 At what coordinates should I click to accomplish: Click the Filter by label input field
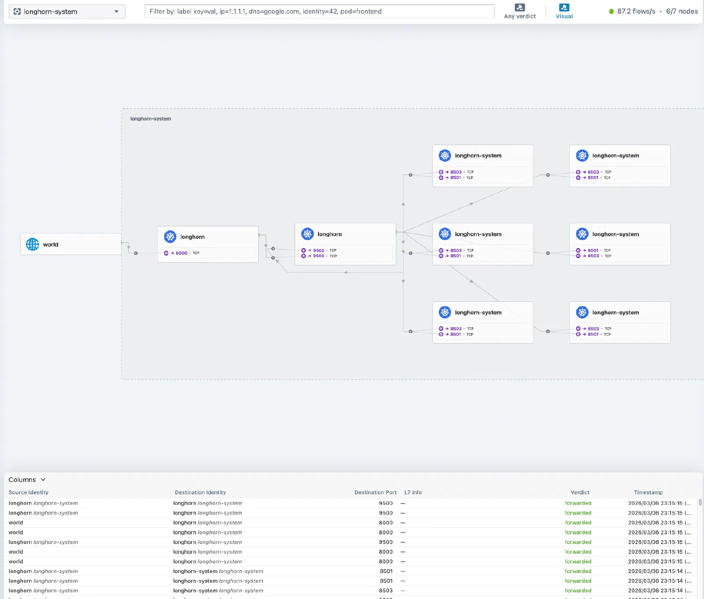[319, 11]
